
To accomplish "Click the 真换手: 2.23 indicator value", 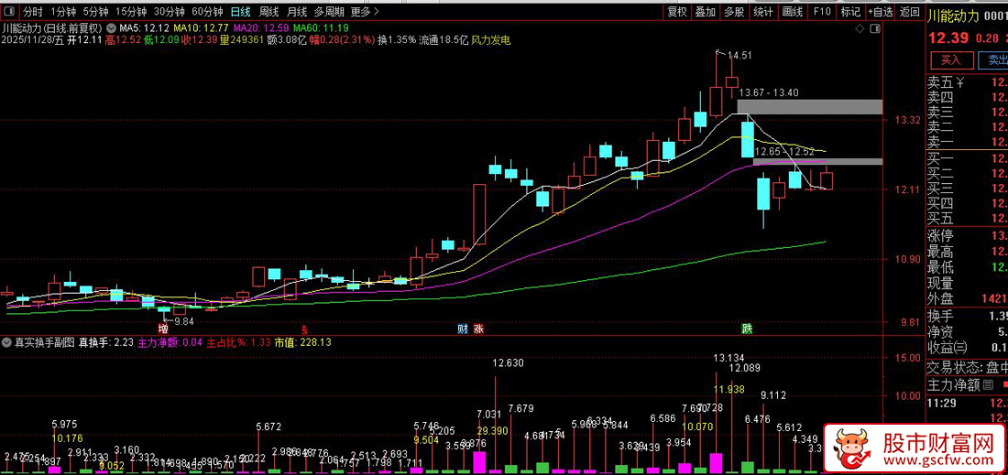I will [106, 343].
